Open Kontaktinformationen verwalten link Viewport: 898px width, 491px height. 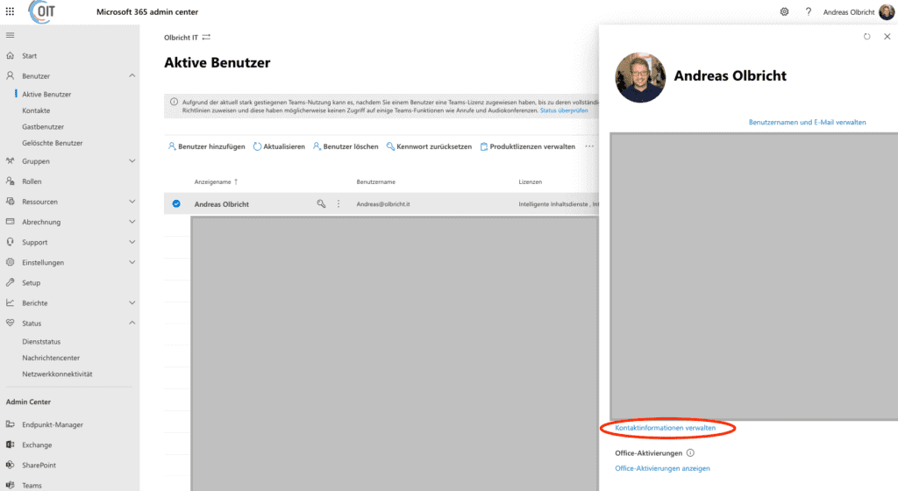(x=665, y=428)
